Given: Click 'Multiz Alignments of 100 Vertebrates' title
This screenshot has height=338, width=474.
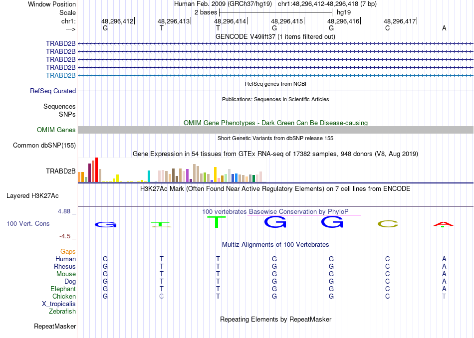Looking at the screenshot, I should [275, 245].
